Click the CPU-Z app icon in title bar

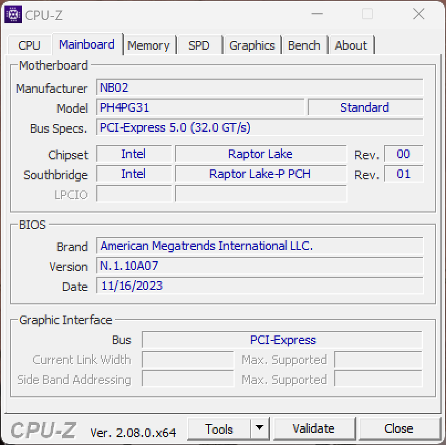[13, 14]
